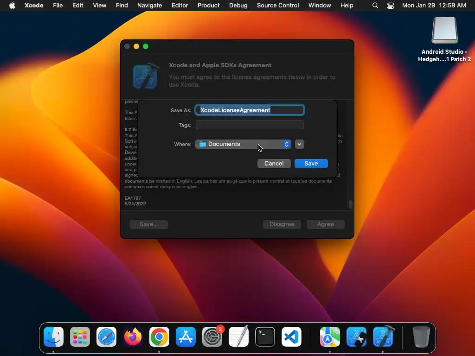Open the Help menu
This screenshot has width=475, height=356.
tap(347, 6)
